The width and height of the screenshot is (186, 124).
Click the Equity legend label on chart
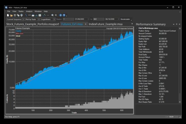pyautogui.click(x=18, y=31)
